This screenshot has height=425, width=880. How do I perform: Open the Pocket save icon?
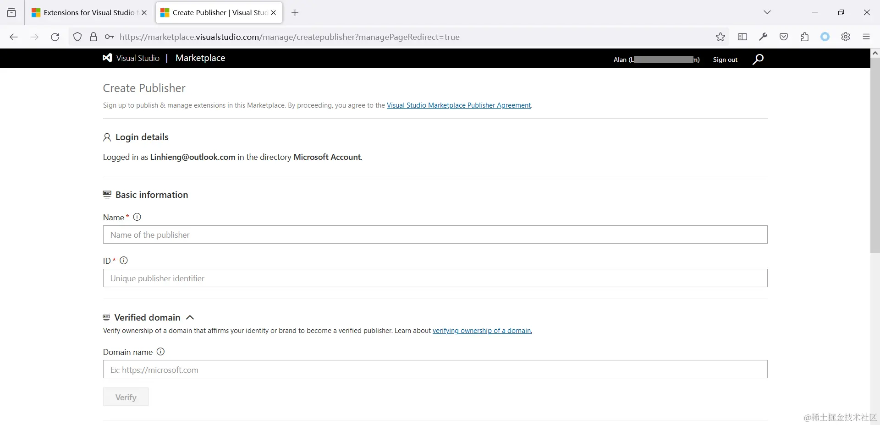click(x=784, y=37)
